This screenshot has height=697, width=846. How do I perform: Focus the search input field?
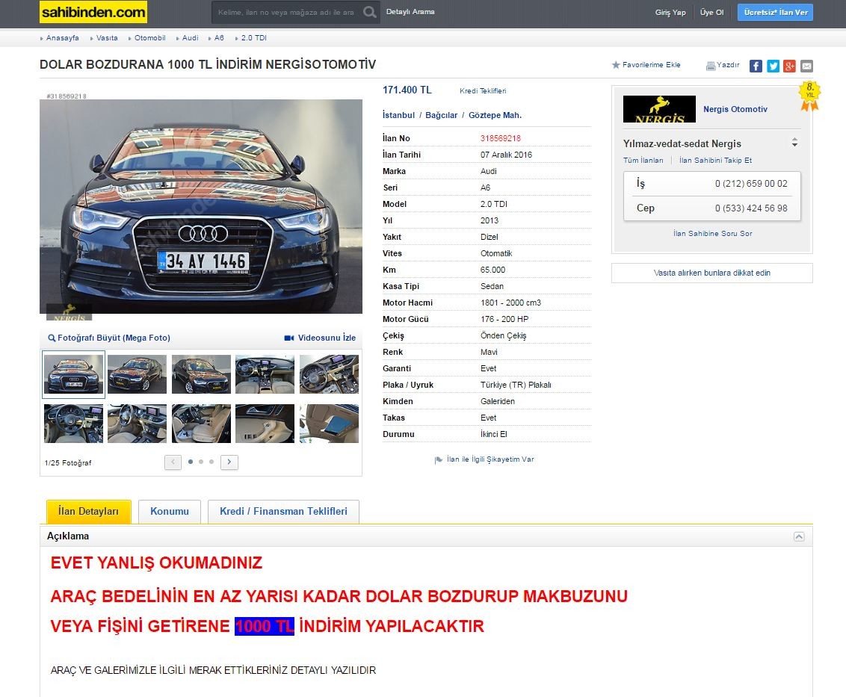pos(286,12)
